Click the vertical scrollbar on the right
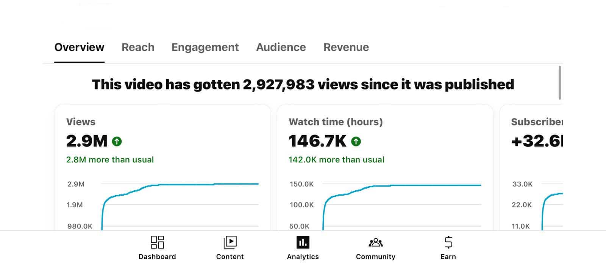The image size is (606, 278). tap(559, 82)
